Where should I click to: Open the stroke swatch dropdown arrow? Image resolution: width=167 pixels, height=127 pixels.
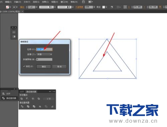(x=17, y=7)
